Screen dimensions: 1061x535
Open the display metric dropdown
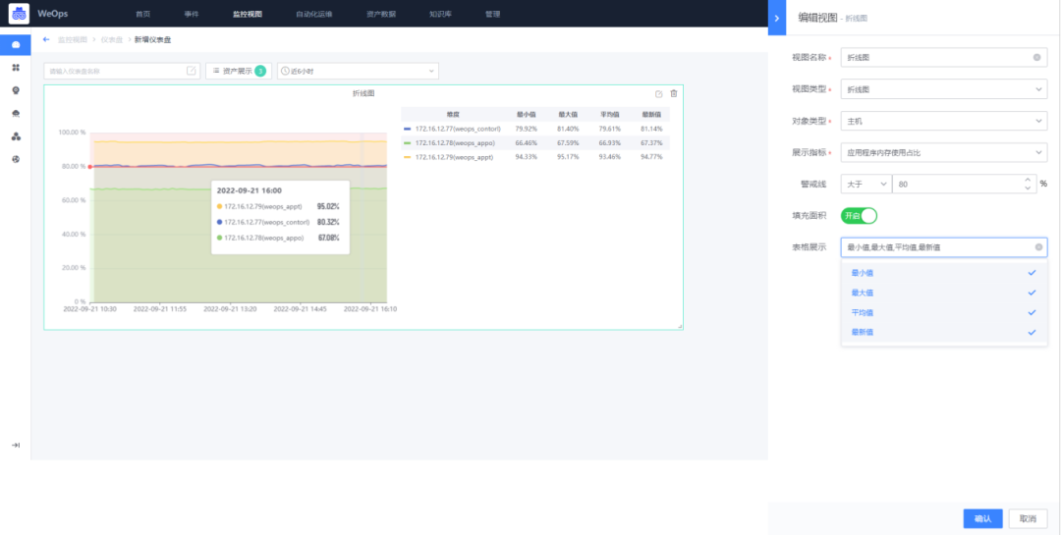pyautogui.click(x=944, y=153)
